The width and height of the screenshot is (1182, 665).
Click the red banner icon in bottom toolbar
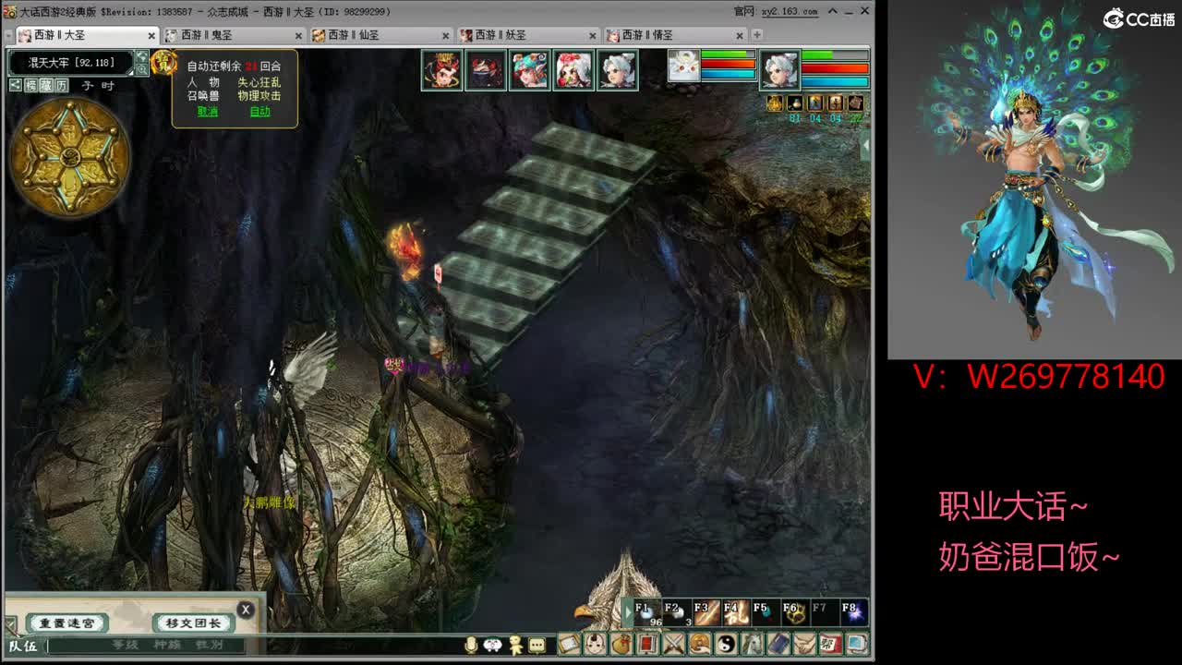coord(647,644)
